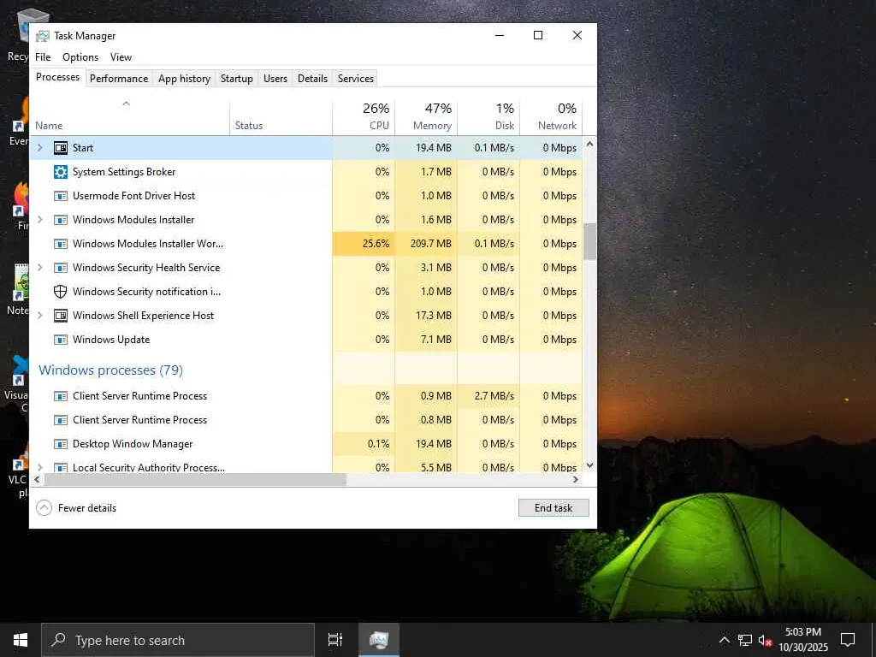Expand the Local Security Authority Process row
Screen dimensions: 876x657
coord(39,467)
